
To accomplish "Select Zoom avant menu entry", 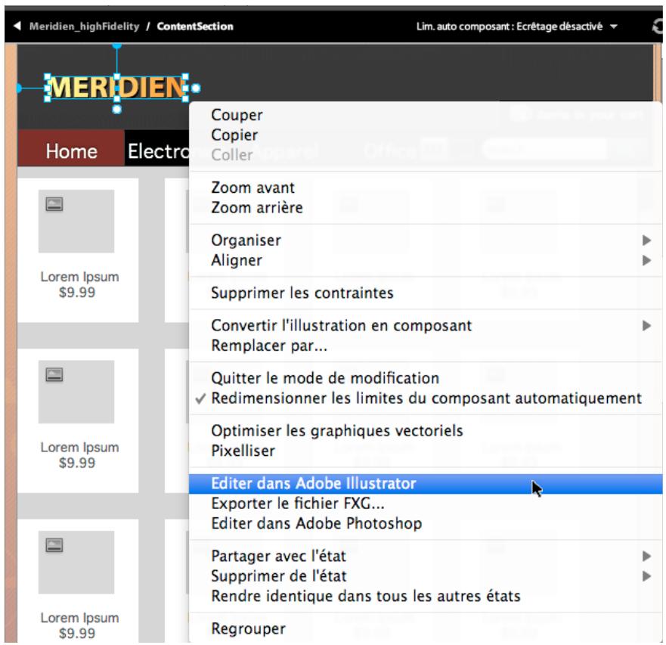I will (x=426, y=188).
